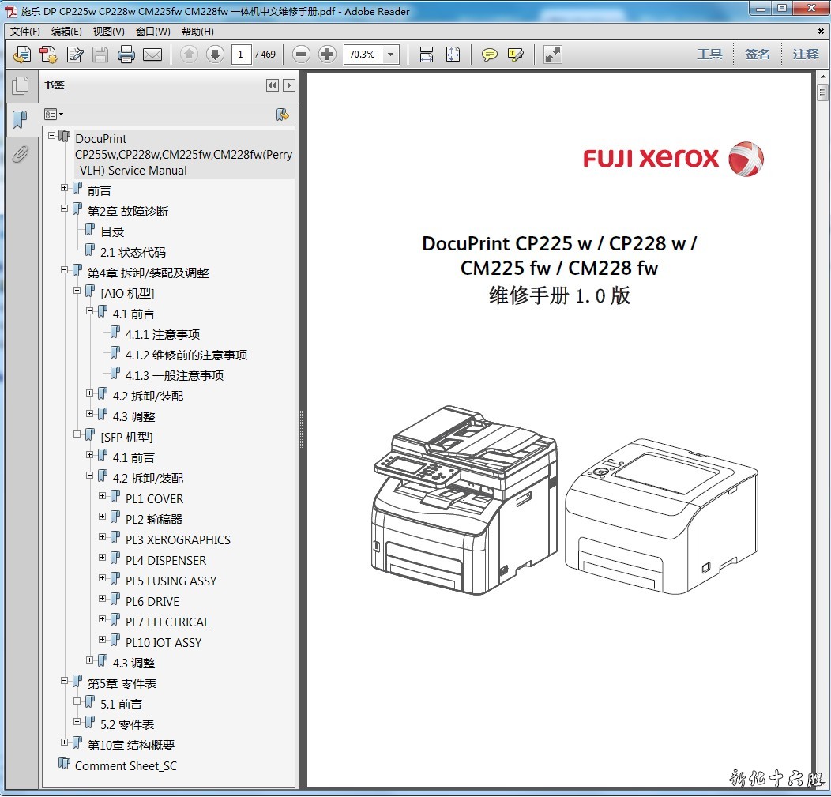Click the Email envelope icon
Viewport: 831px width, 797px height.
(x=152, y=55)
